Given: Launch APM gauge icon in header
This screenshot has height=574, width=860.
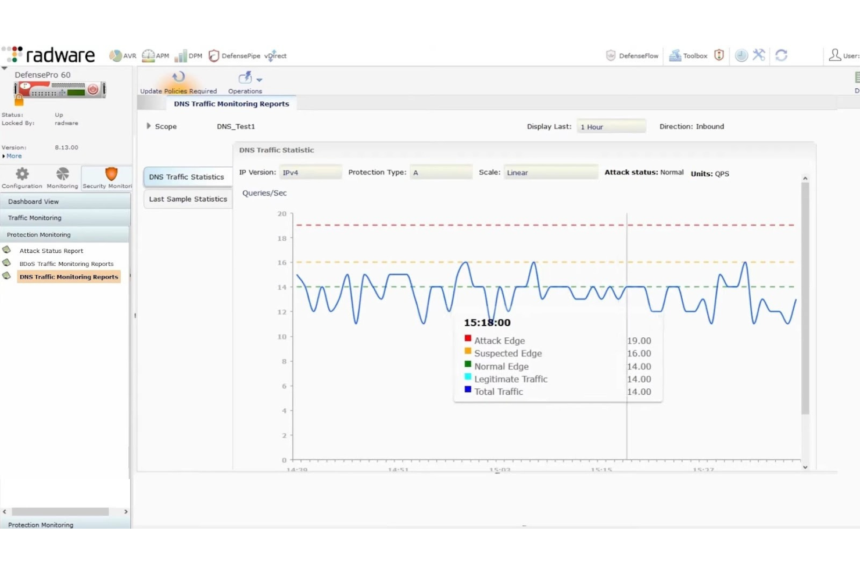Looking at the screenshot, I should [x=148, y=55].
